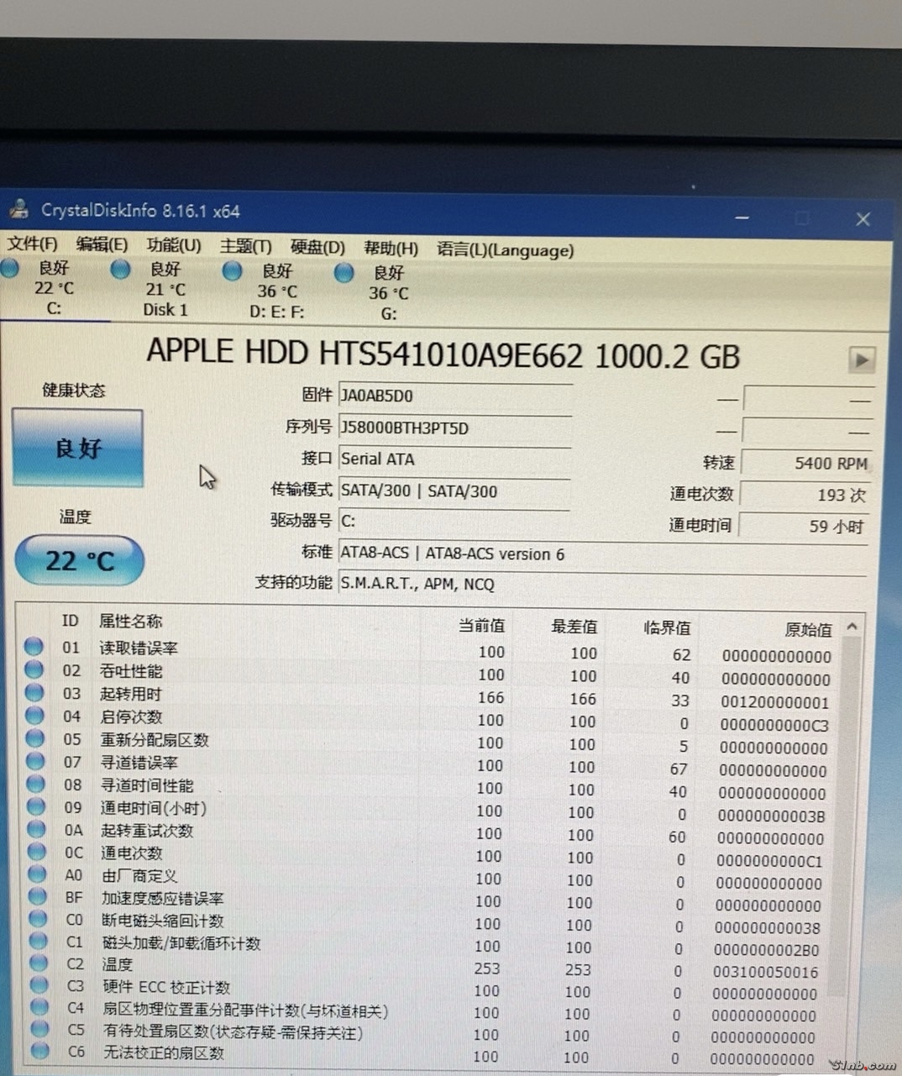Click status icon for A0 由厂商定义
The image size is (902, 1076).
(x=38, y=874)
